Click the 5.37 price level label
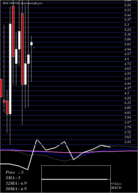Screen dimensions: 138x193 click(128, 20)
